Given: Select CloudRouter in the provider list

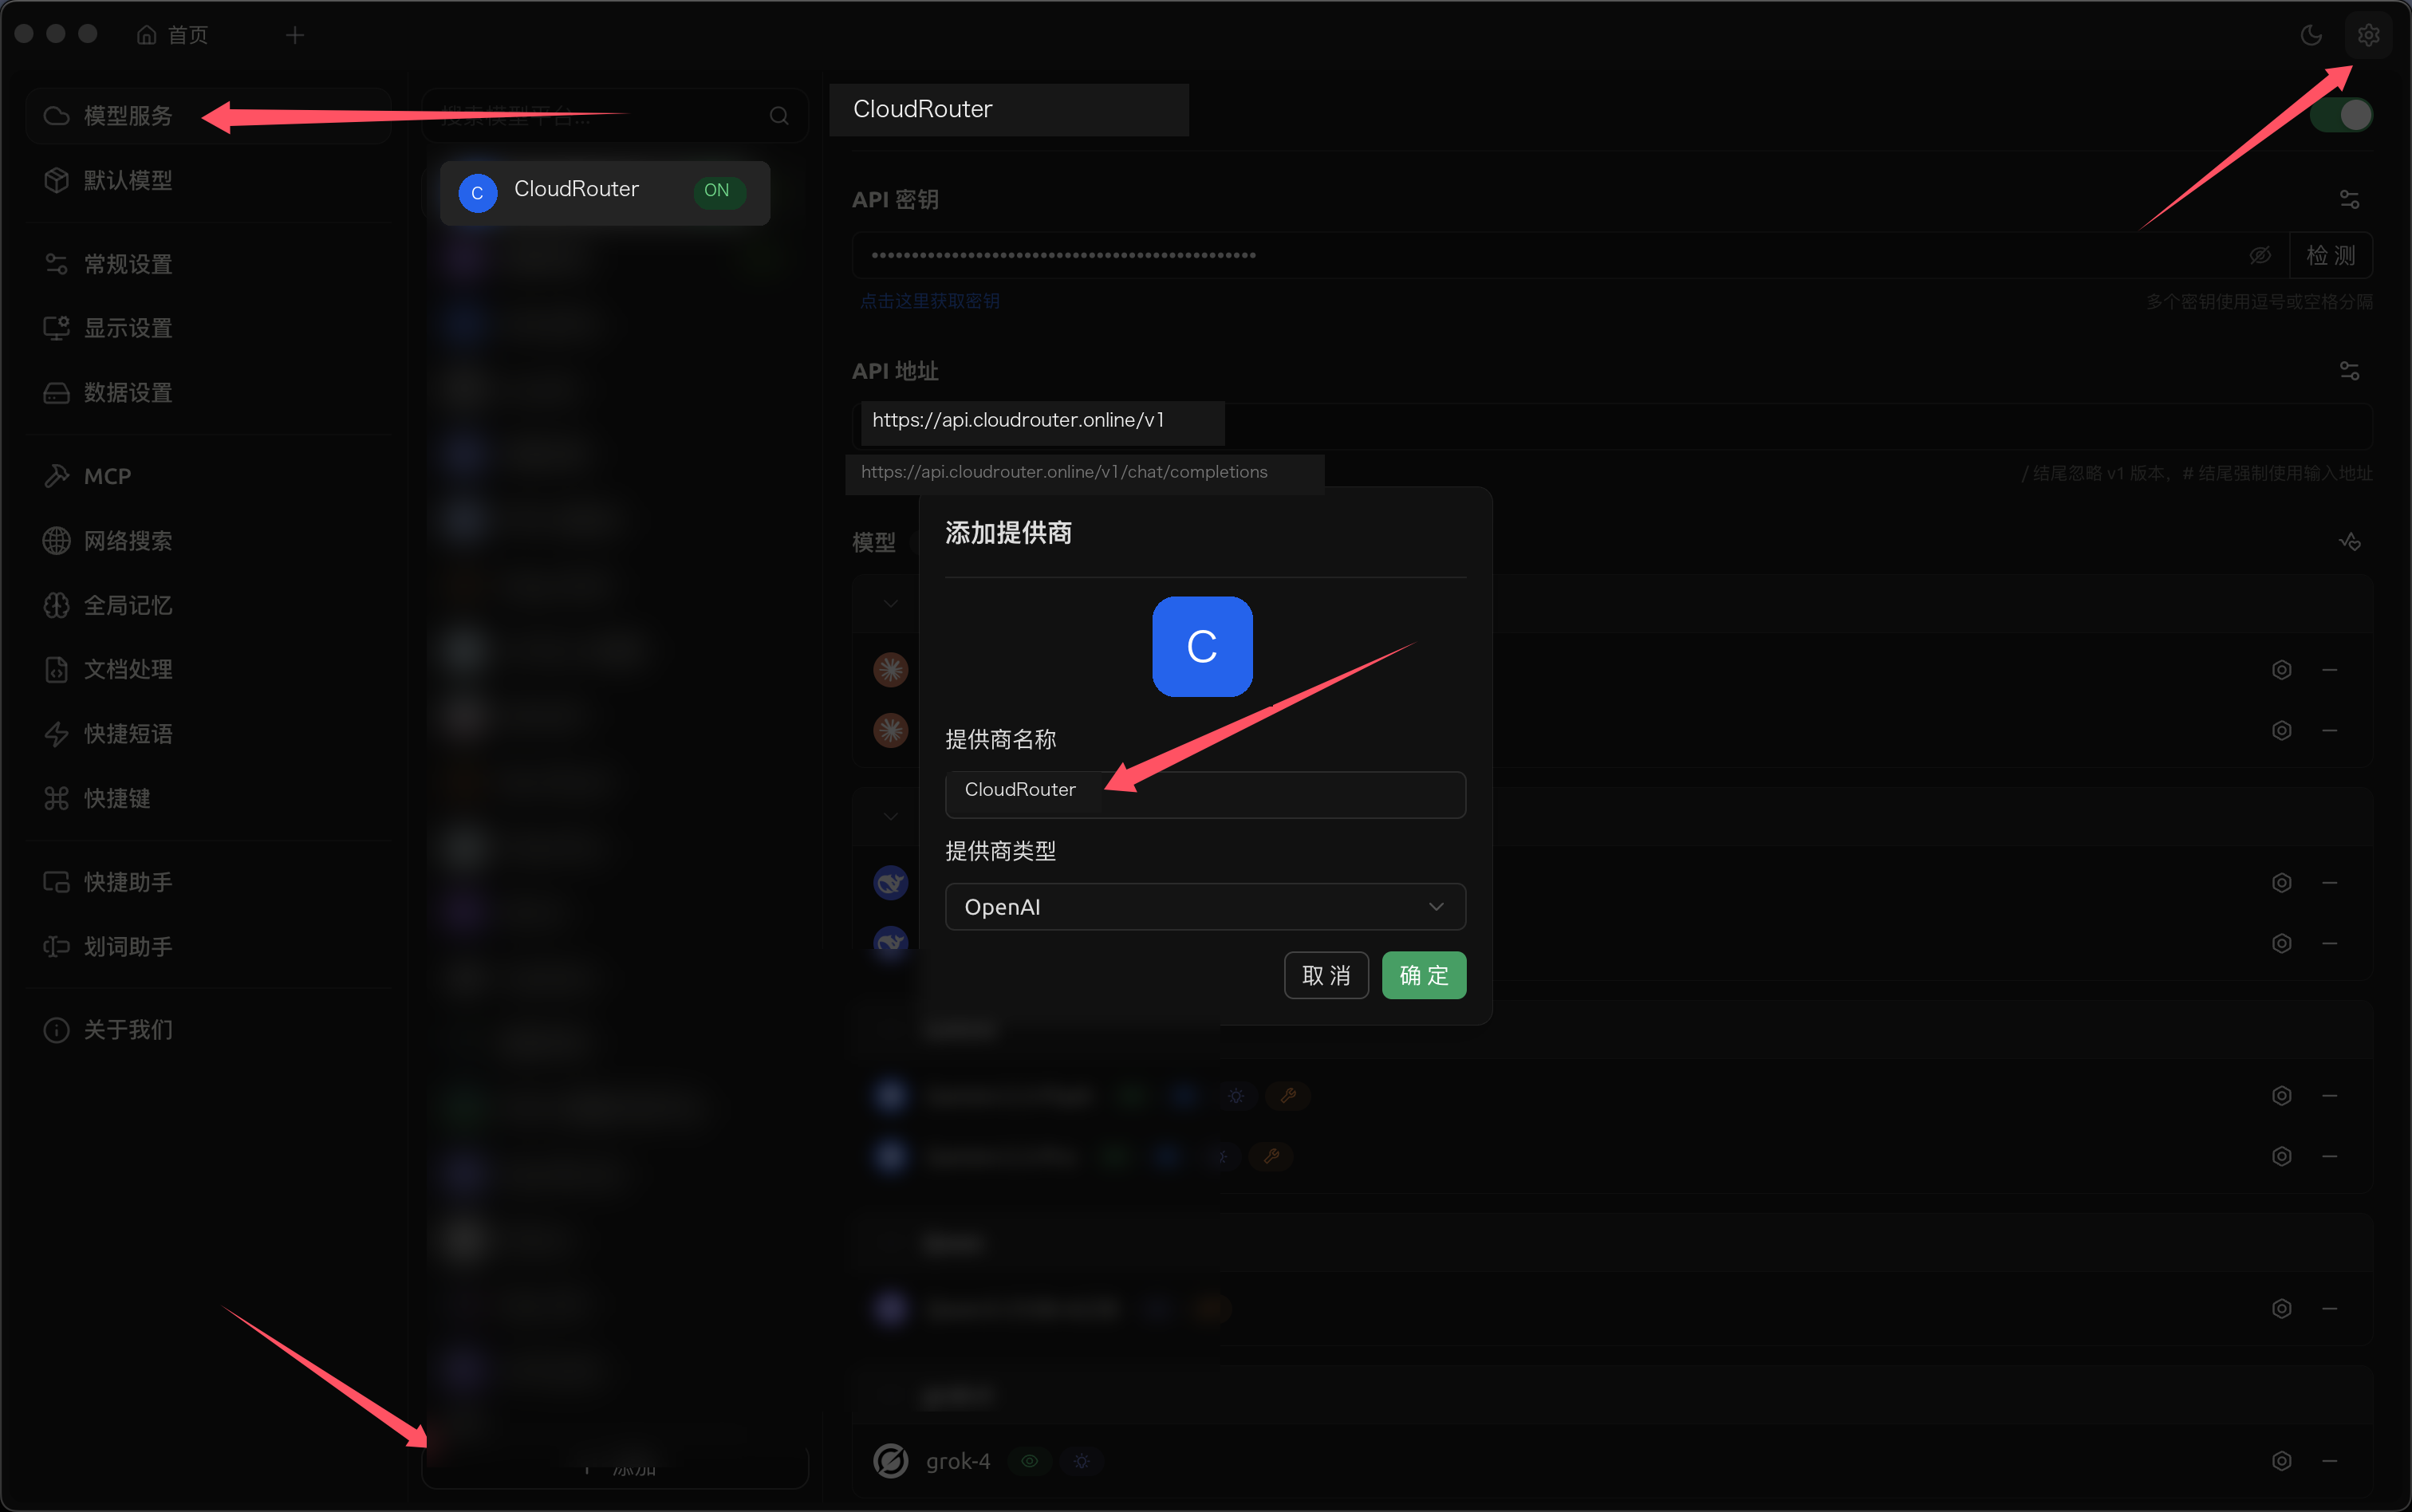Looking at the screenshot, I should [605, 192].
